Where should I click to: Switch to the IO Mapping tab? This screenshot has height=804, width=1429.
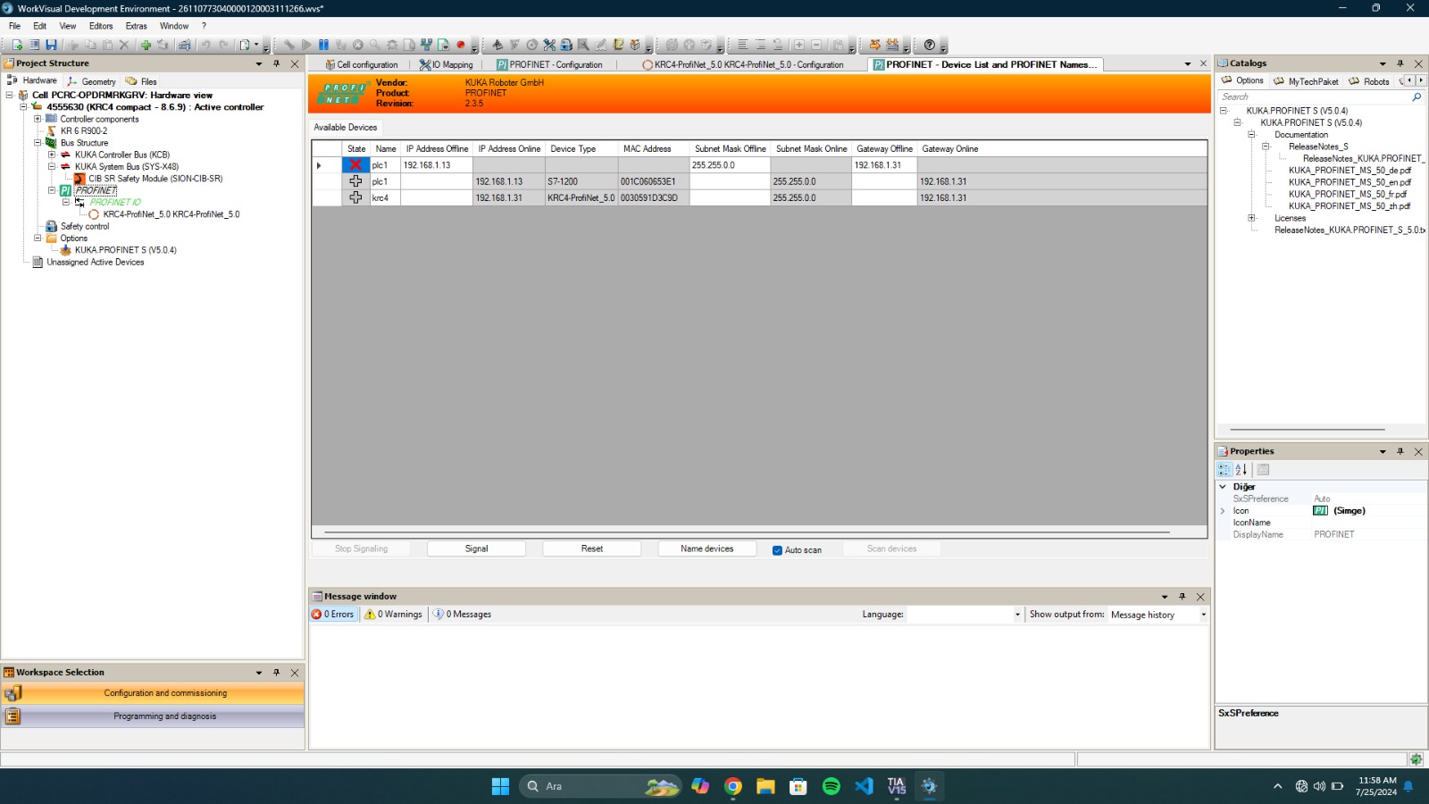(x=447, y=64)
